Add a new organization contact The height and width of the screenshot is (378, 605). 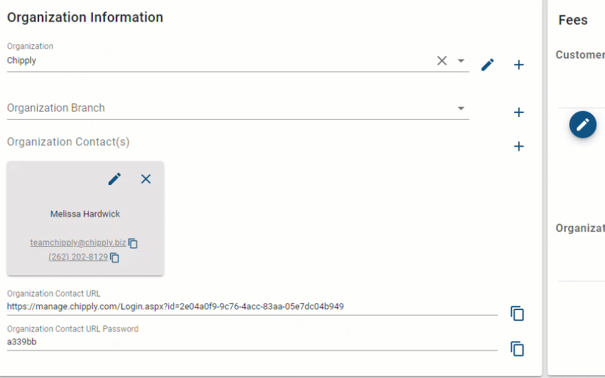[x=519, y=146]
